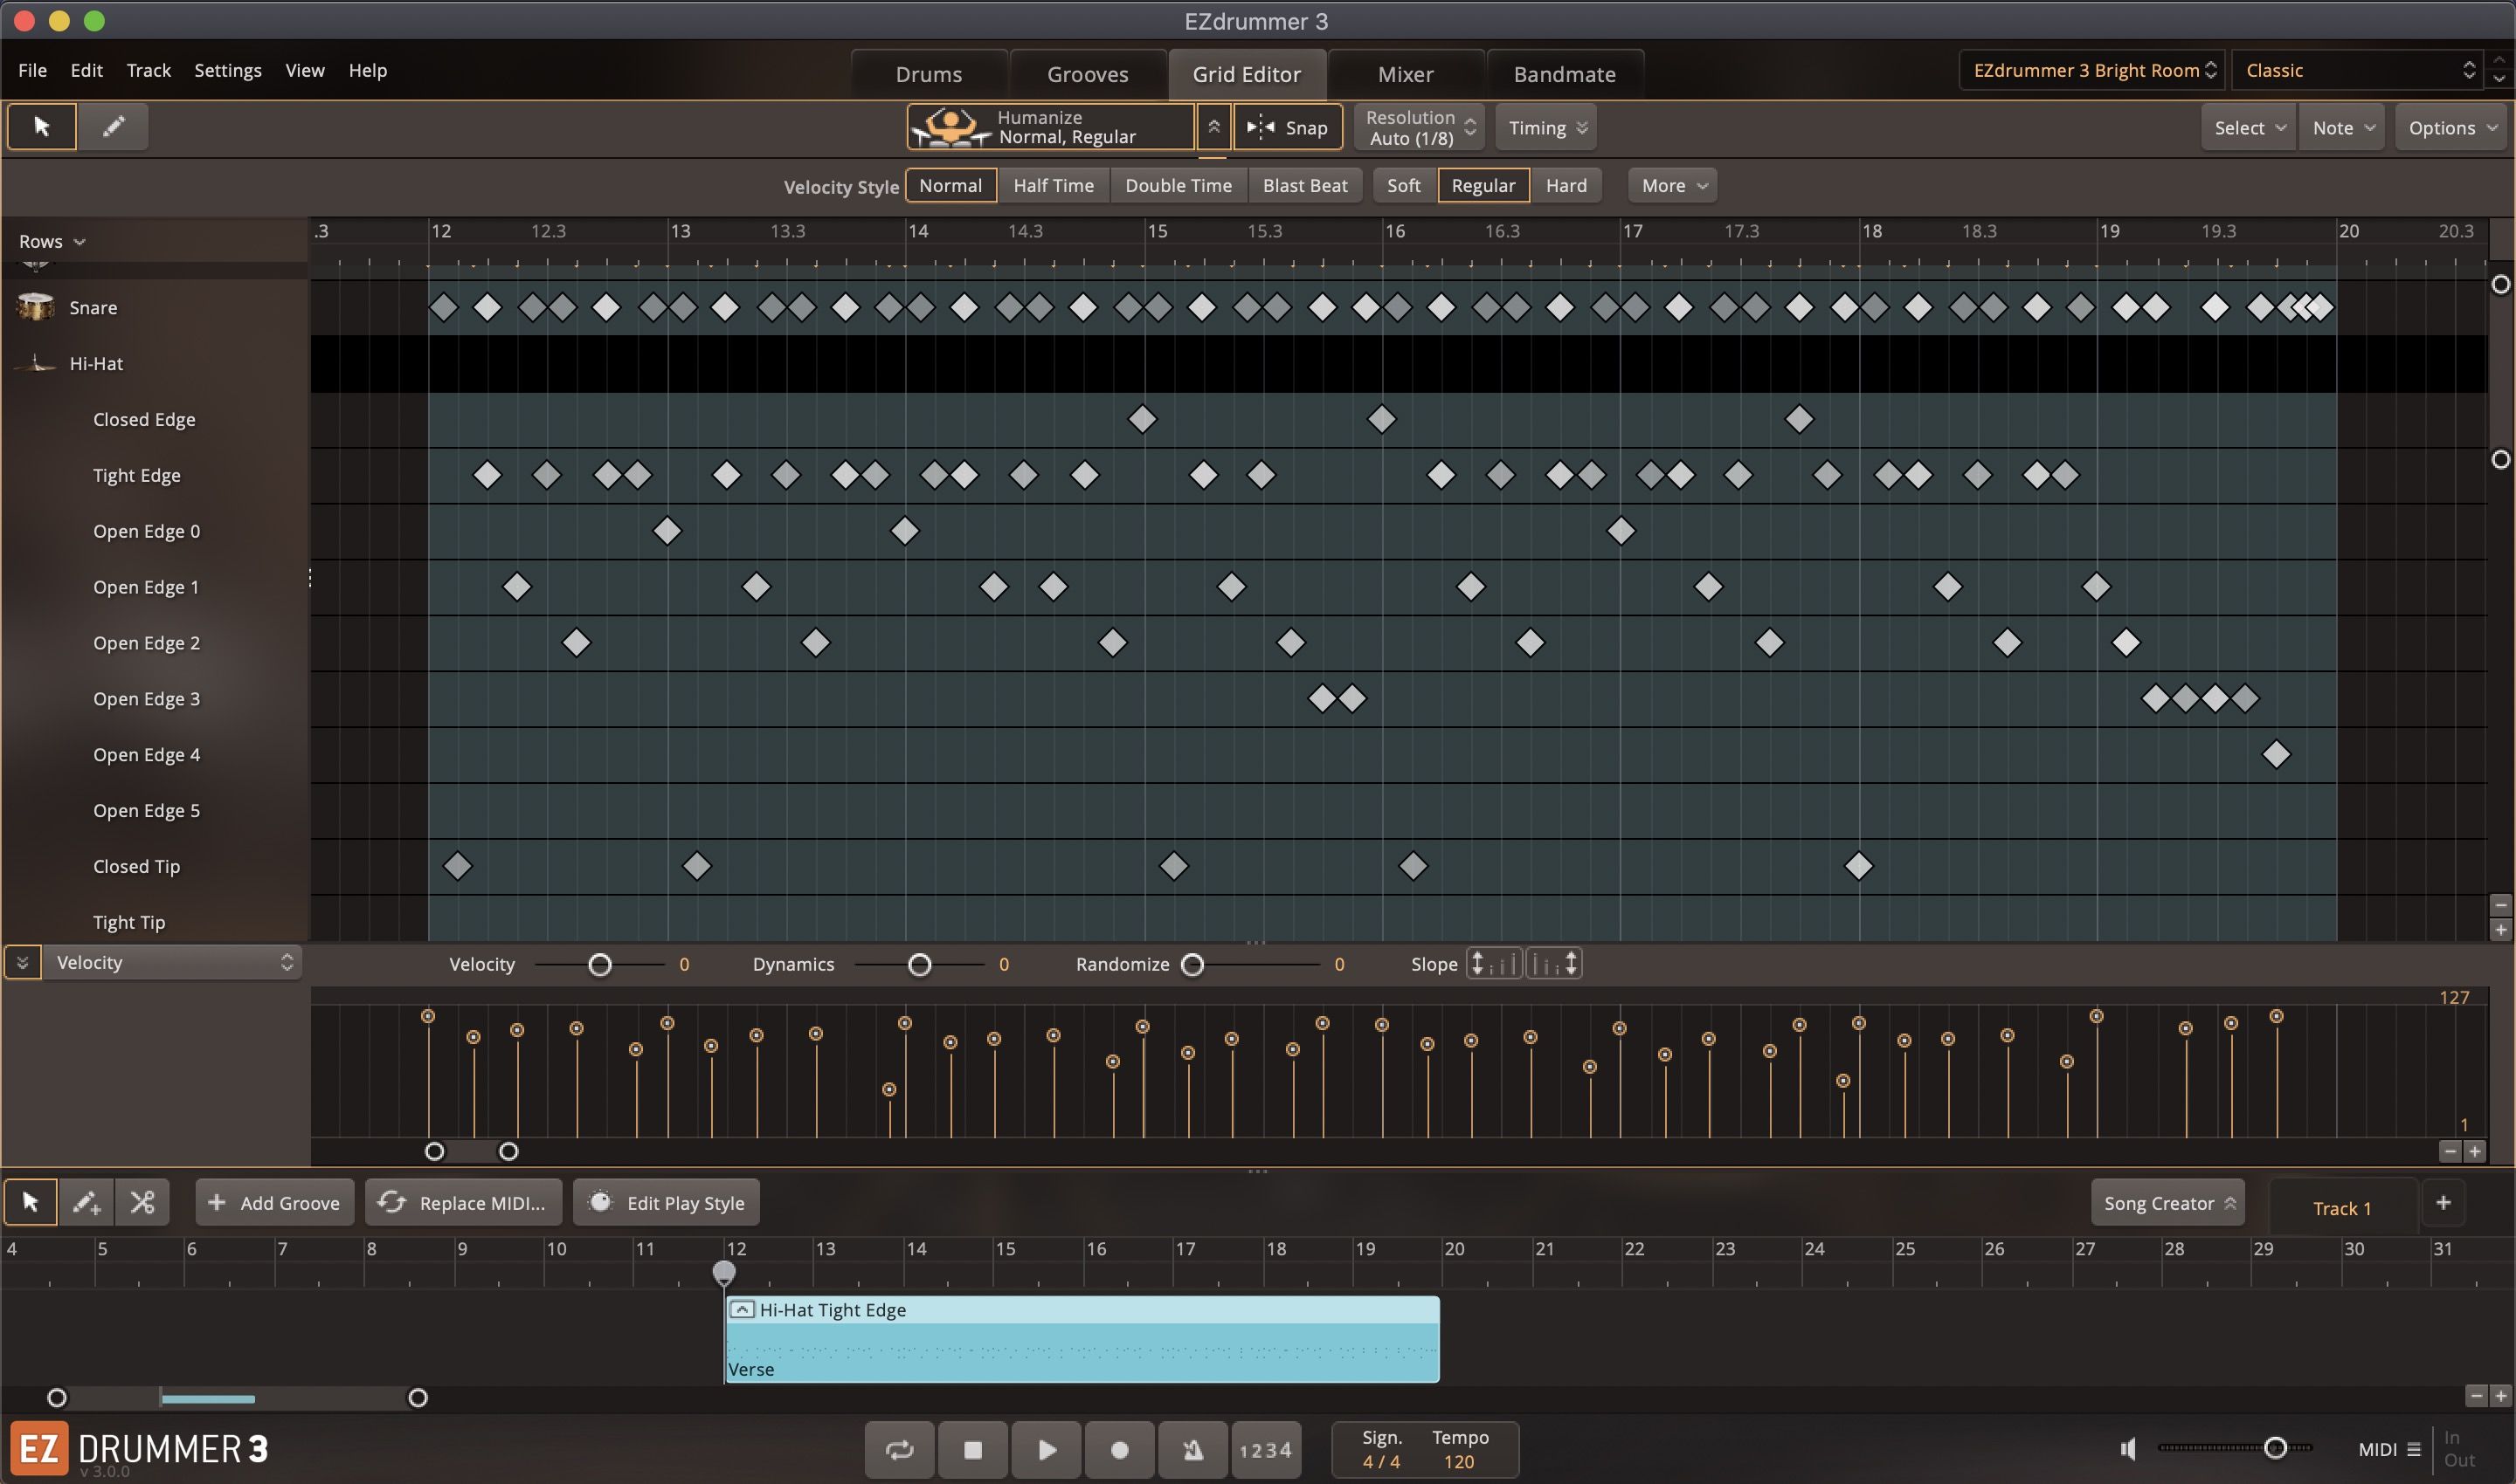This screenshot has height=1484, width=2516.
Task: Set velocity intensity to Hard
Action: pos(1566,185)
